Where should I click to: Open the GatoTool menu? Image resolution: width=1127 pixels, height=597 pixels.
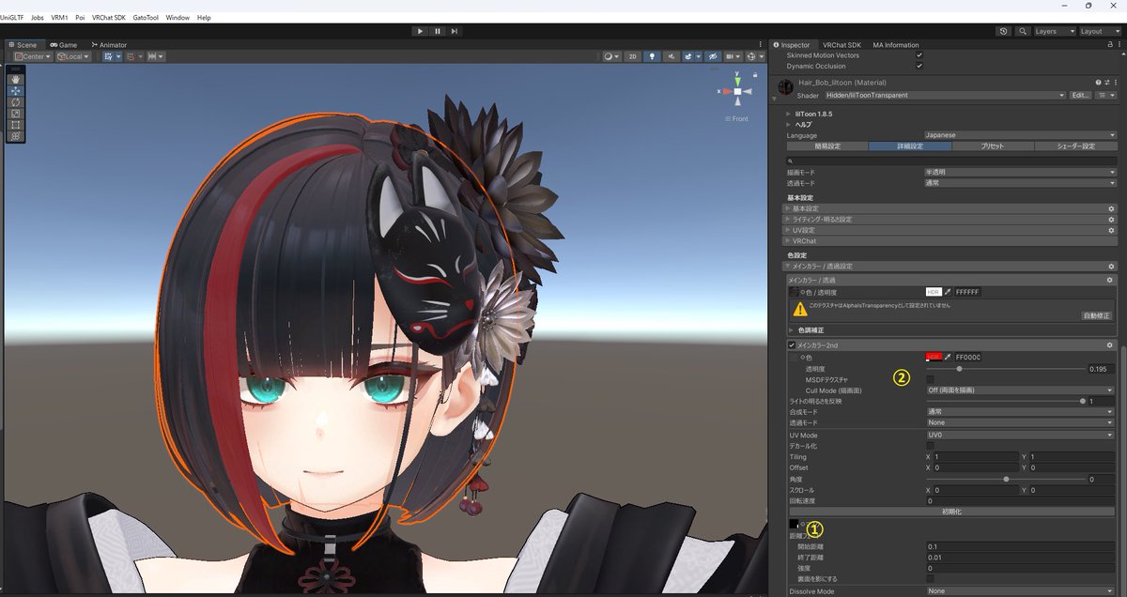[x=146, y=18]
